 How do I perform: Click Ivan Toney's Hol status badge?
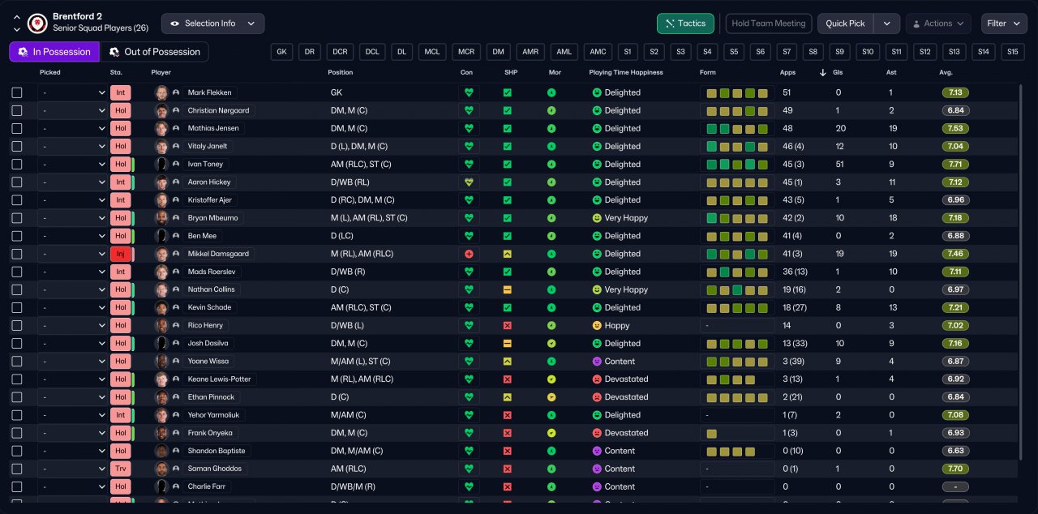(121, 164)
